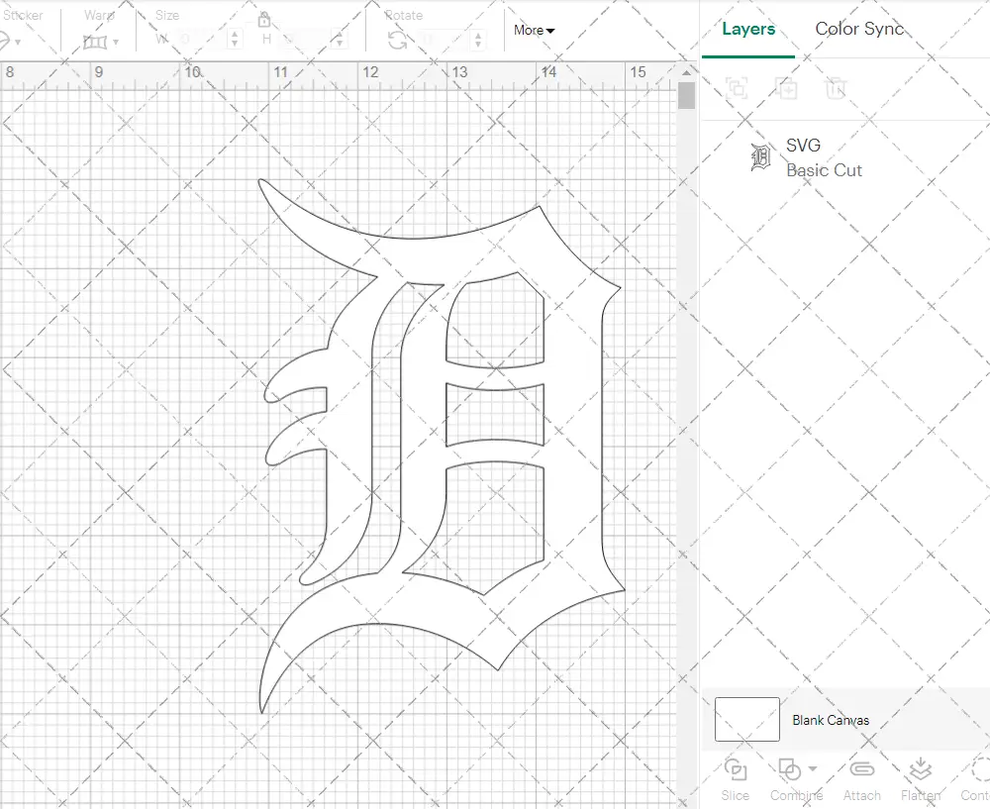Click the Width size input field
Image resolution: width=990 pixels, height=809 pixels.
point(200,40)
